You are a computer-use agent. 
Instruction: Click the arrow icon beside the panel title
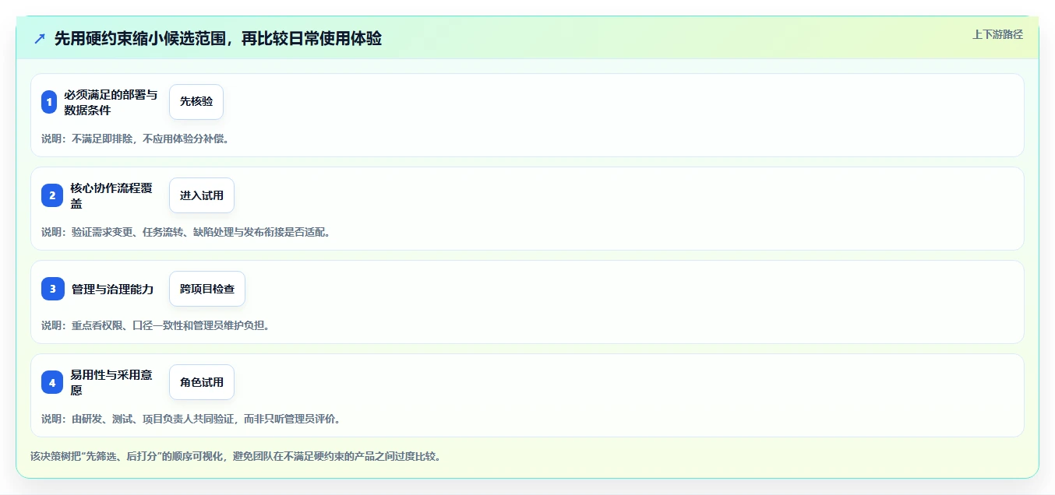tap(40, 38)
